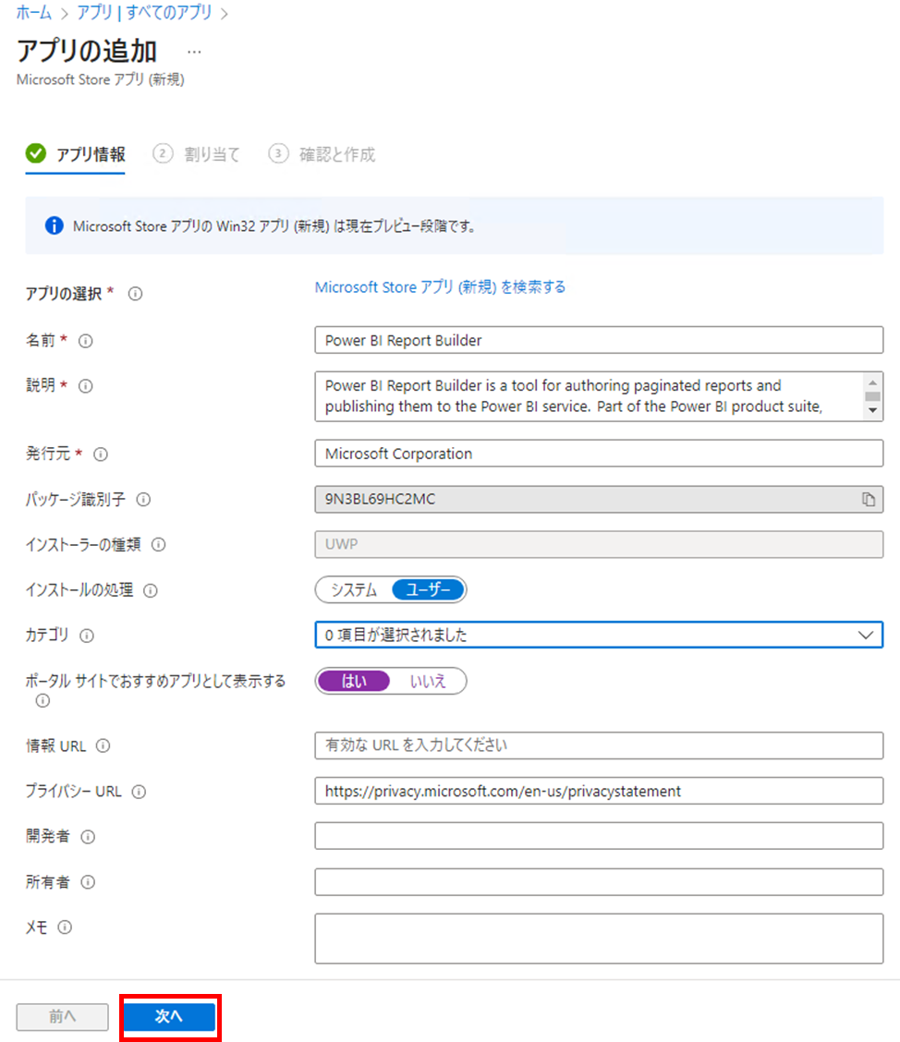
Task: Click info icon beside プライバシー URL
Action: coord(139,792)
